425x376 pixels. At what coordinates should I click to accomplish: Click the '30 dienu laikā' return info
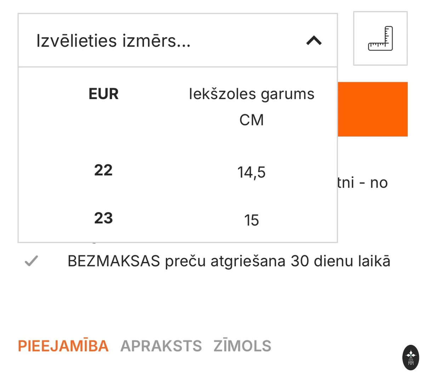coord(341,261)
